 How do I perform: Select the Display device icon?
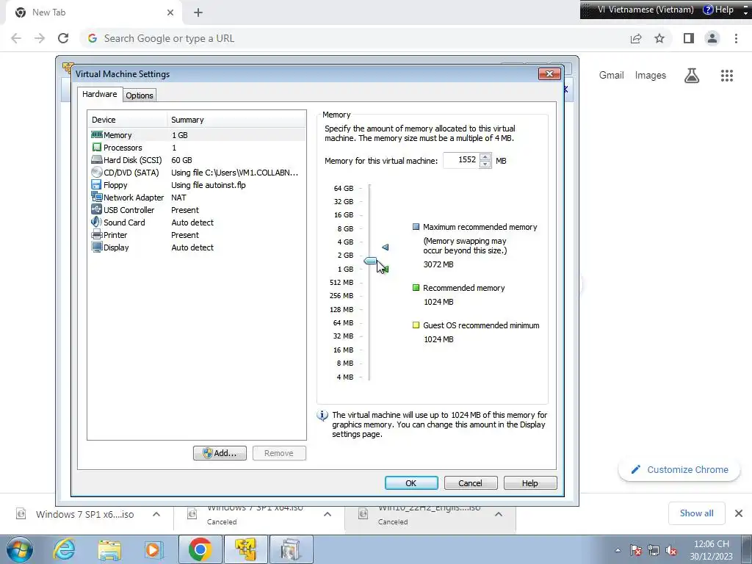point(97,247)
